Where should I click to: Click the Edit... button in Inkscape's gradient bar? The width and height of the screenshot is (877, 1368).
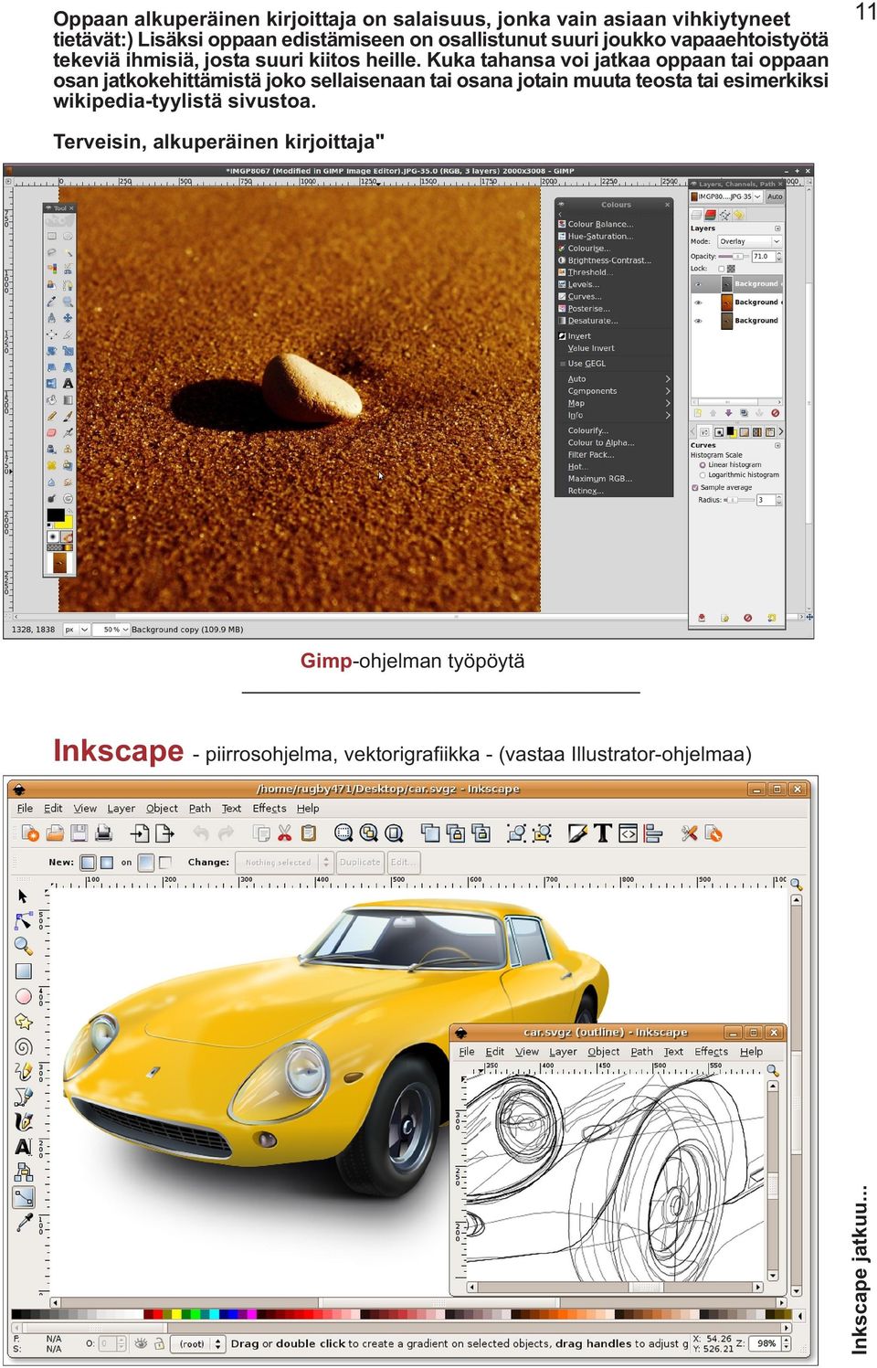pos(401,862)
